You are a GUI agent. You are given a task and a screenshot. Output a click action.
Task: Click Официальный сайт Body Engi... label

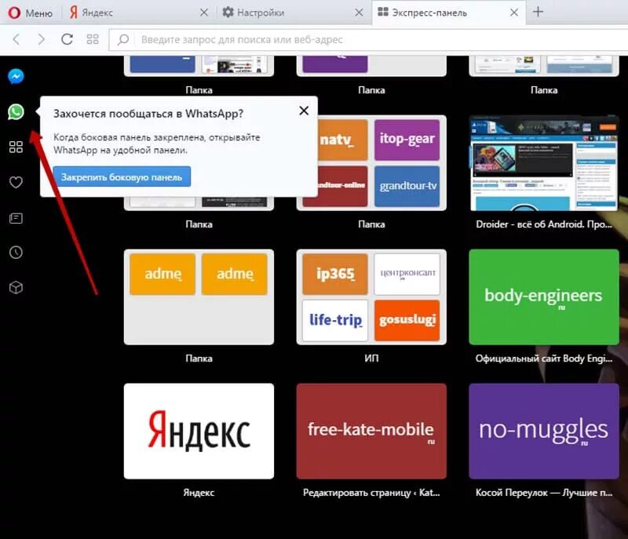544,358
